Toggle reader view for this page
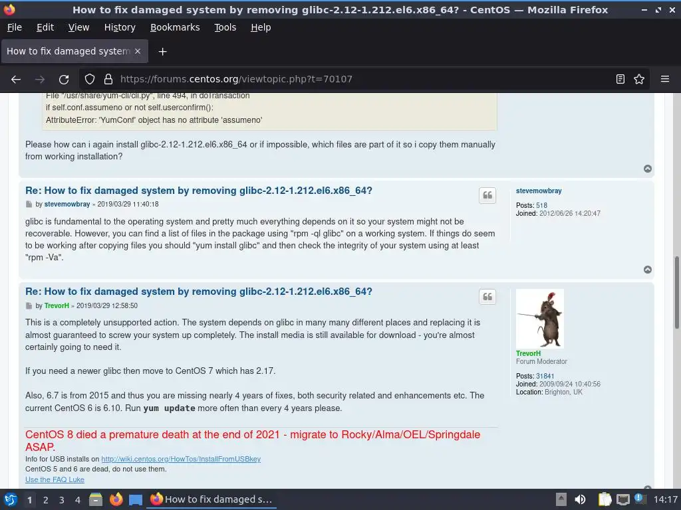 click(620, 80)
